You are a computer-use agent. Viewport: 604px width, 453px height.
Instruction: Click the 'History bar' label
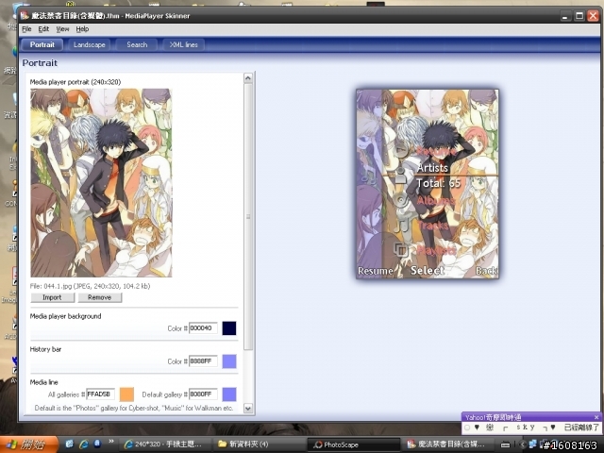click(45, 349)
